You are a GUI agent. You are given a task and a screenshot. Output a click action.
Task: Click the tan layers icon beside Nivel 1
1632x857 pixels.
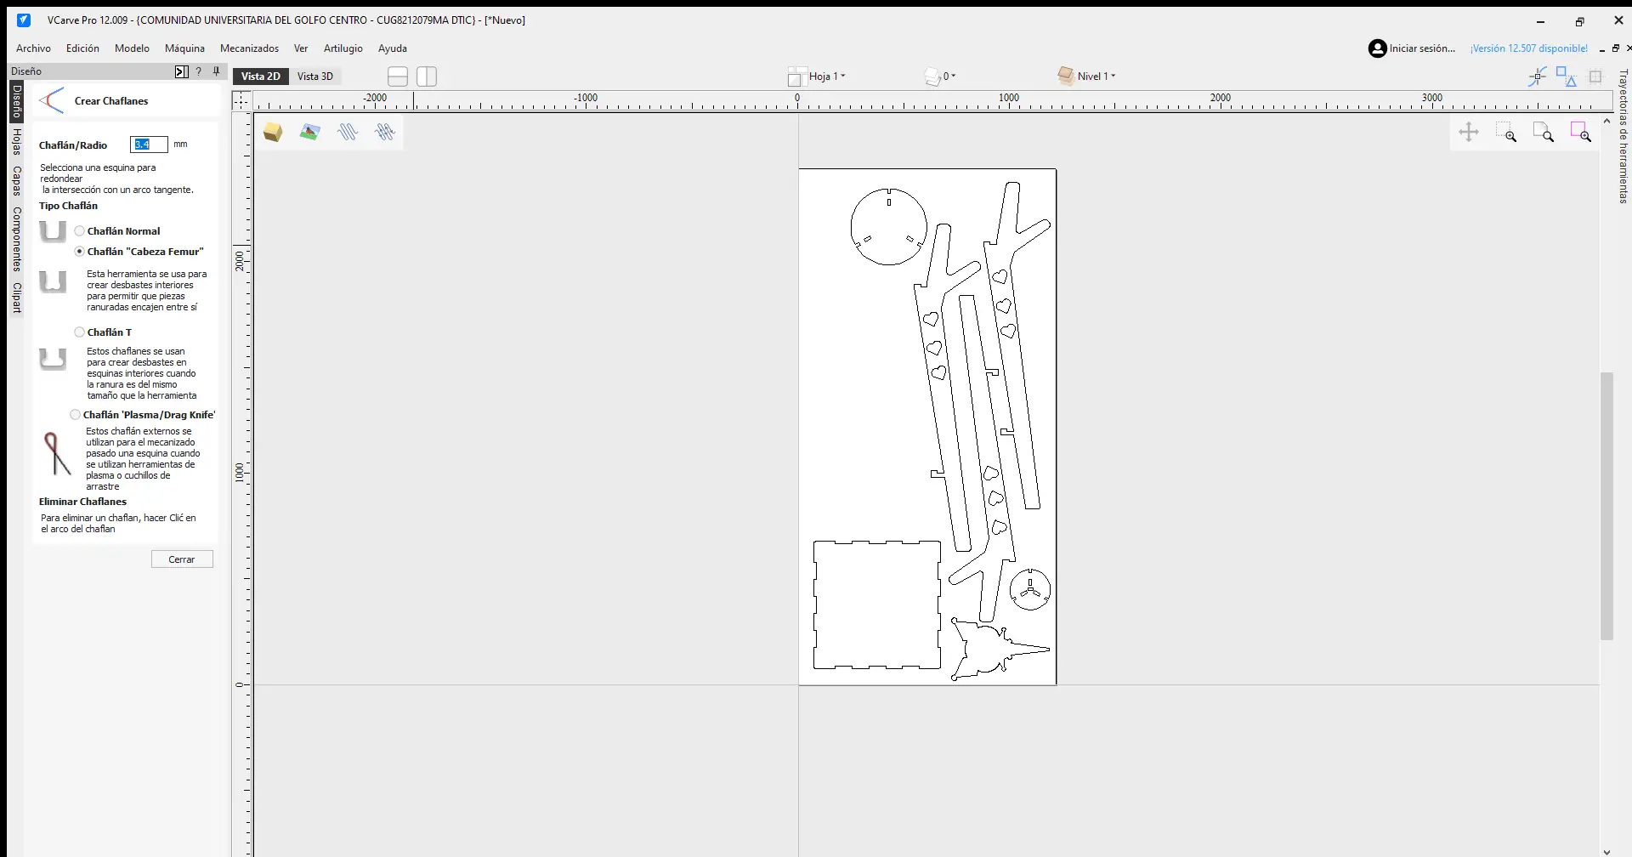1066,76
